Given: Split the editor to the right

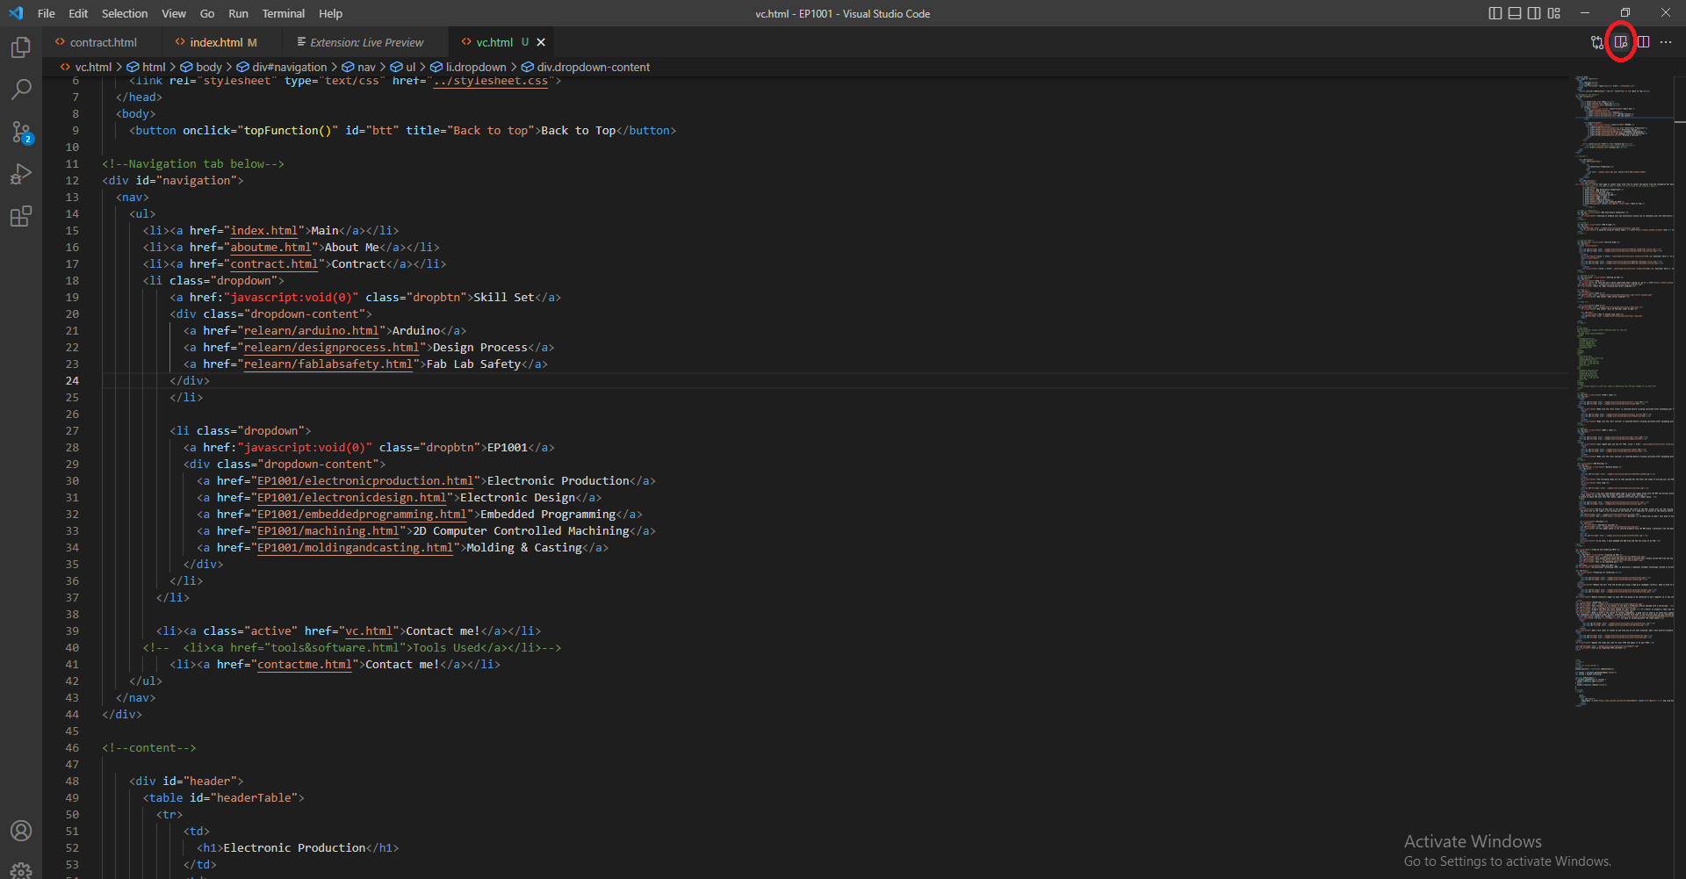Looking at the screenshot, I should [x=1643, y=42].
